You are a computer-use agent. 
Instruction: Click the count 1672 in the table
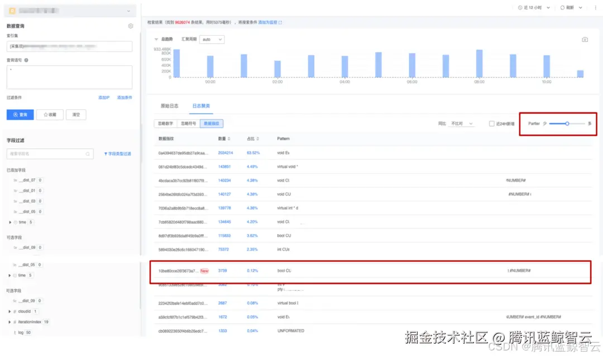(x=222, y=317)
